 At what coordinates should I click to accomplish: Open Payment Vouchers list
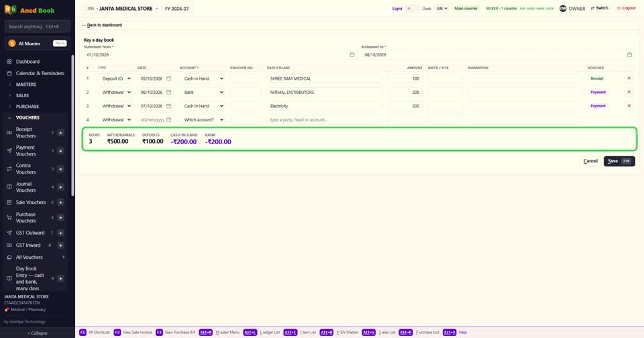click(26, 151)
